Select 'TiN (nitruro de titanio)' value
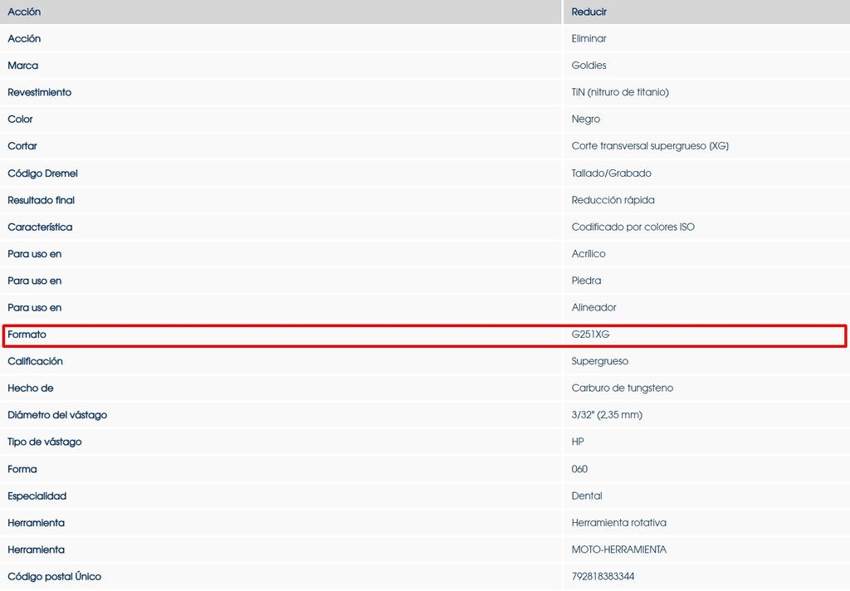 click(x=620, y=92)
